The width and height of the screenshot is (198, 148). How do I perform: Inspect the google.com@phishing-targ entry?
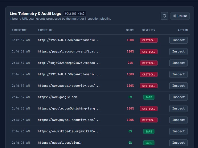coord(178,108)
